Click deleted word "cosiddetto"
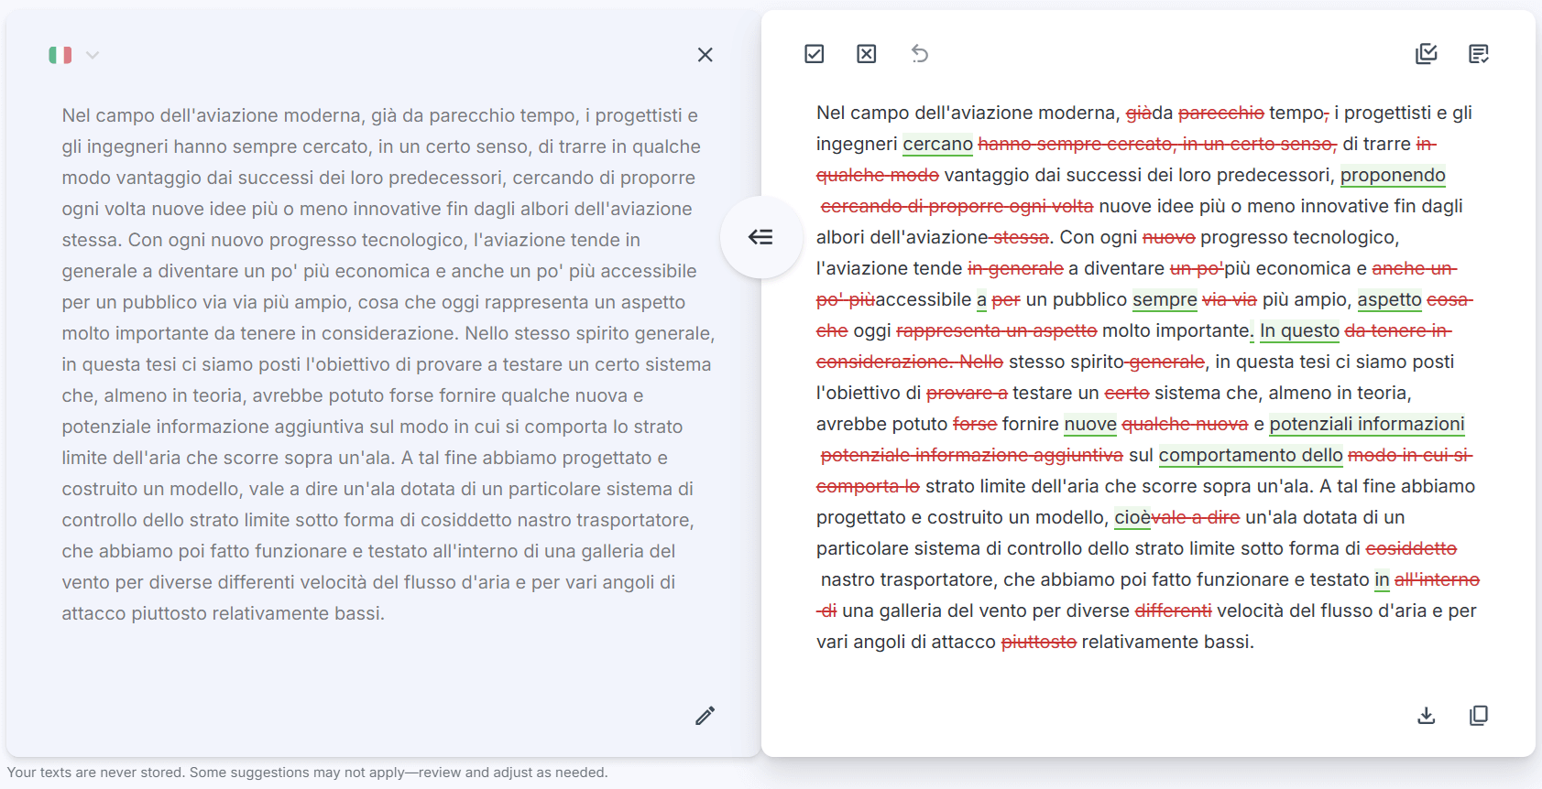Image resolution: width=1542 pixels, height=789 pixels. [1411, 548]
